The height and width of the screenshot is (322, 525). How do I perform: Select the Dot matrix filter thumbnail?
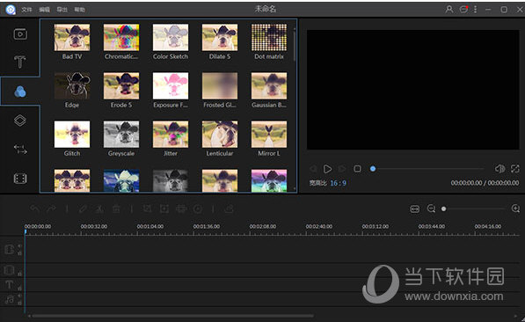269,37
